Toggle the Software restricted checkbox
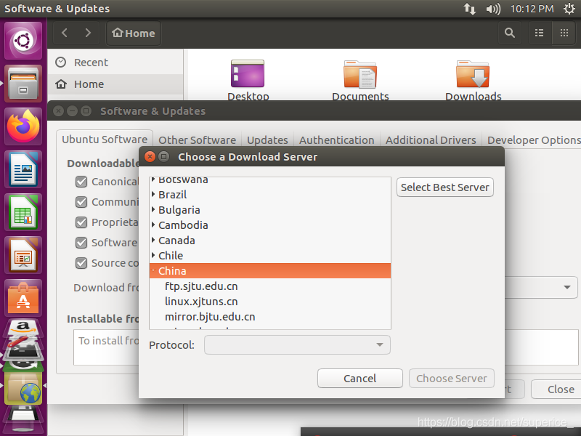Image resolution: width=581 pixels, height=436 pixels. [x=81, y=243]
